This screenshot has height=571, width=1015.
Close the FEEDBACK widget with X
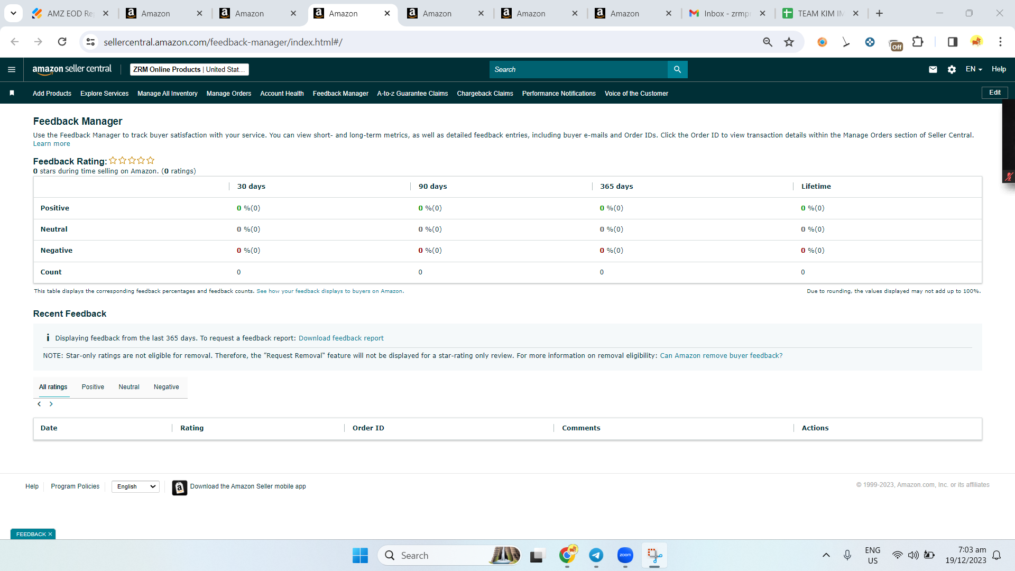(x=50, y=535)
